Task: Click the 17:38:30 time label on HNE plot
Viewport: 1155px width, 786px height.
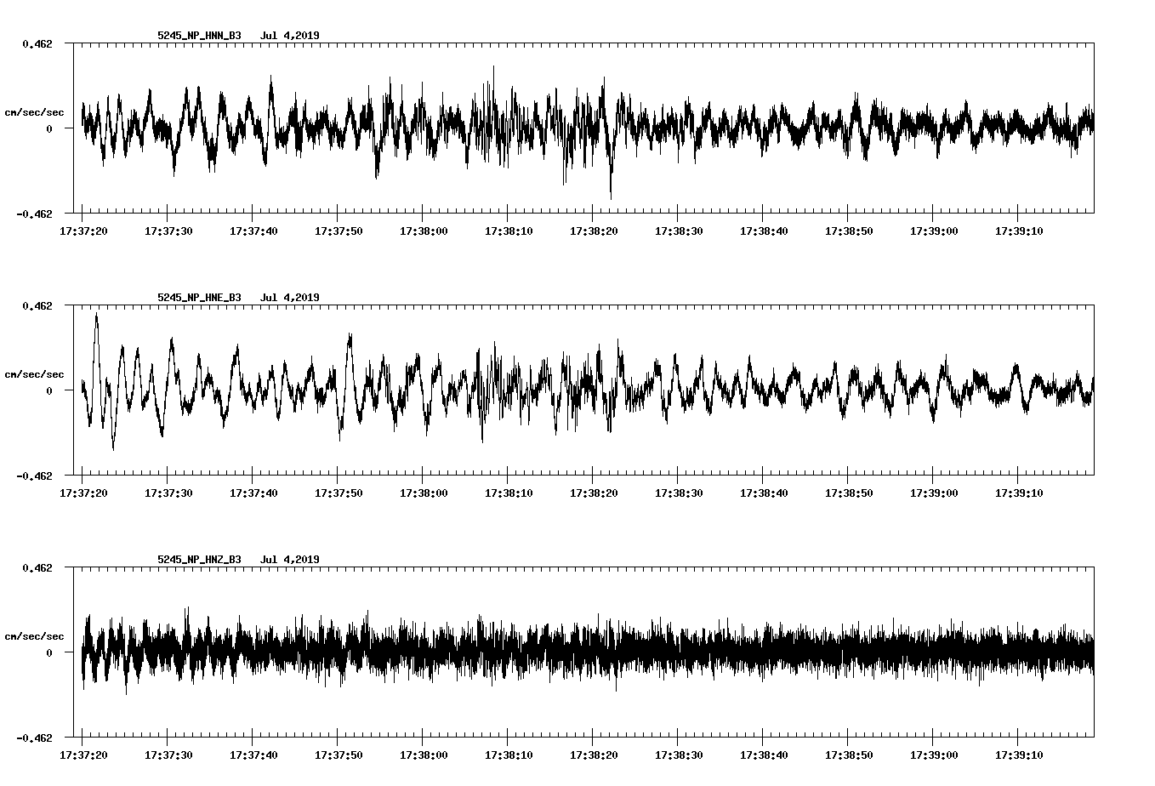Action: pos(679,493)
